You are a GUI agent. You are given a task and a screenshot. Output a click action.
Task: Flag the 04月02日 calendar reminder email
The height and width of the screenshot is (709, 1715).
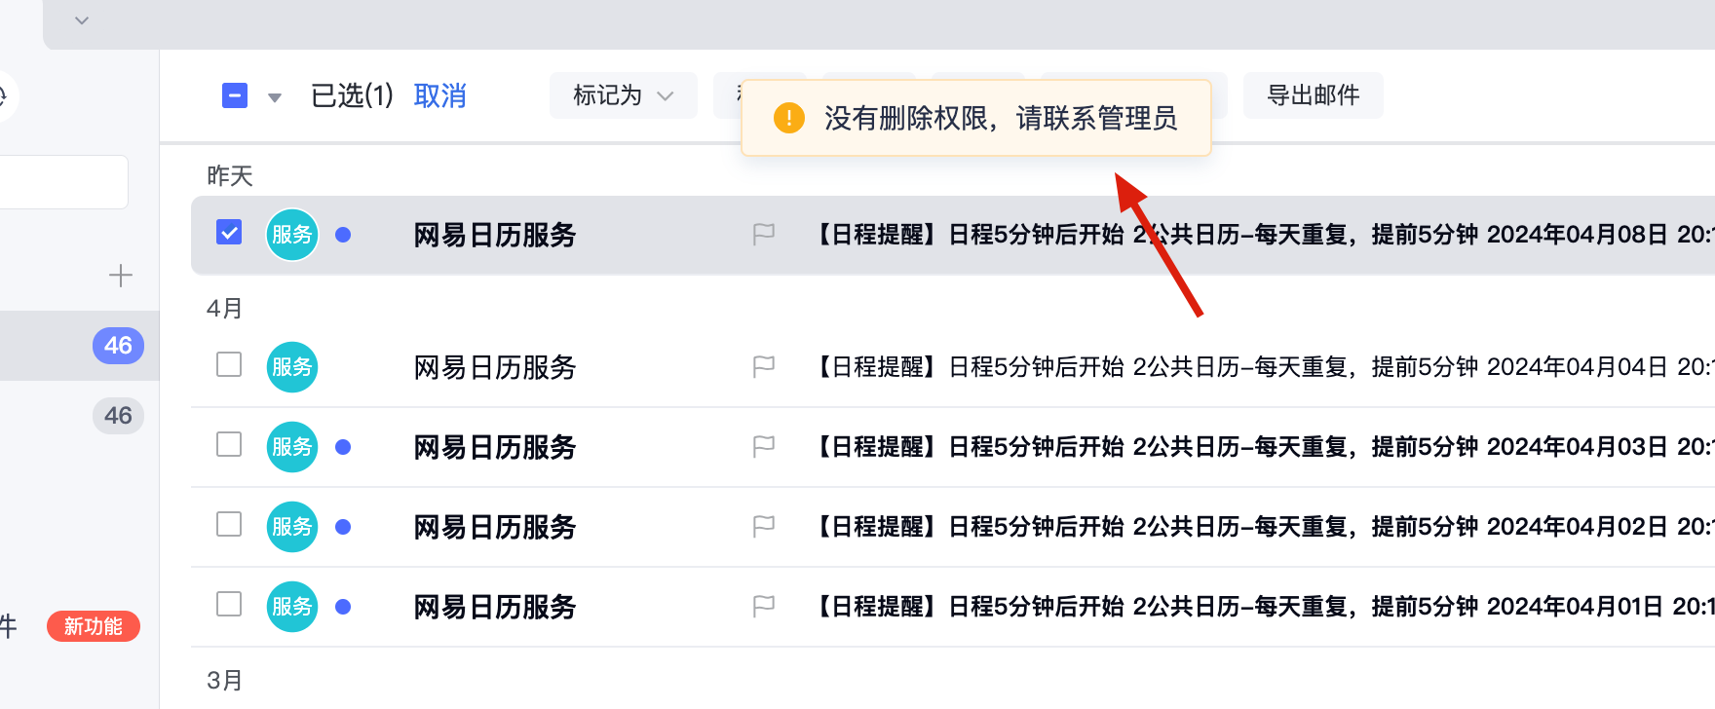(x=764, y=526)
